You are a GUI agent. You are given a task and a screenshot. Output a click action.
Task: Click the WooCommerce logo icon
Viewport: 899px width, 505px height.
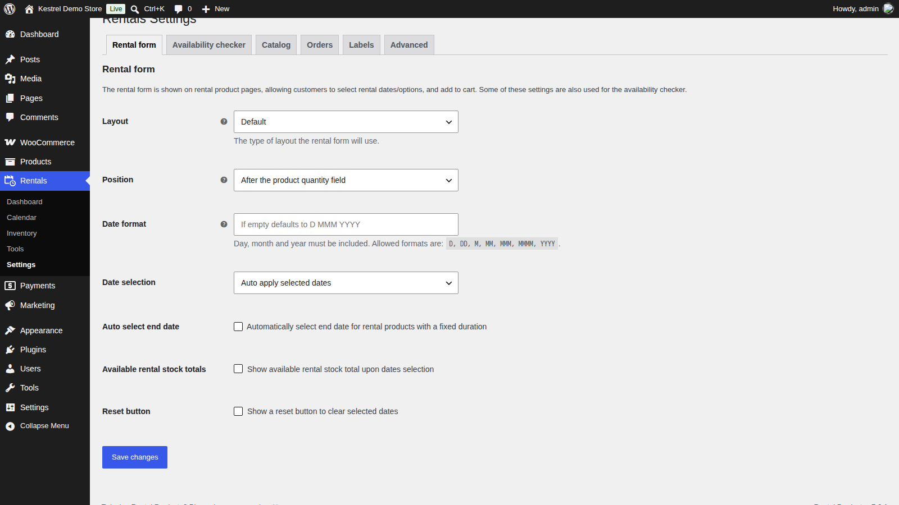[x=10, y=143]
